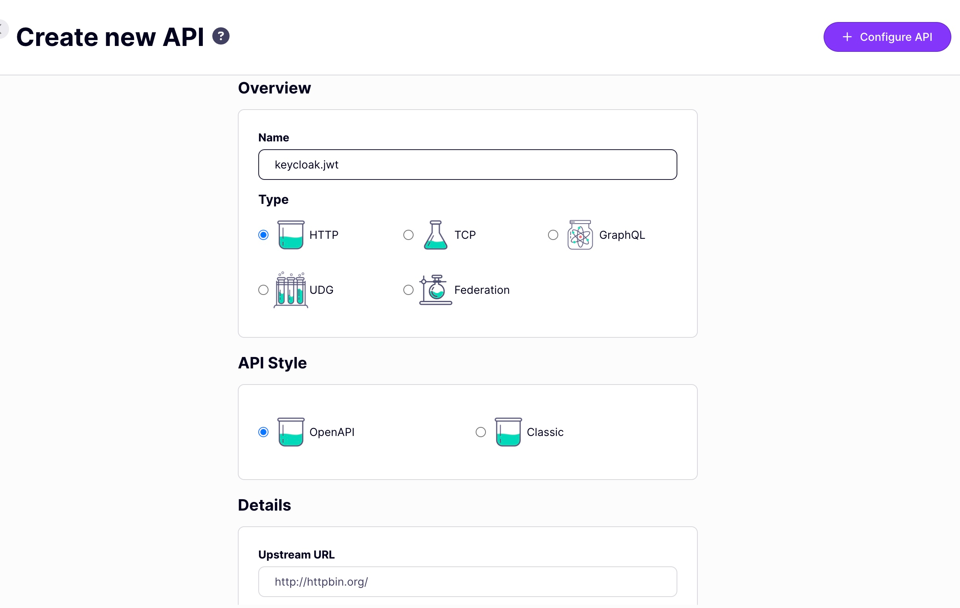Select the OpenAPI radio button
The height and width of the screenshot is (608, 960).
[x=263, y=432]
